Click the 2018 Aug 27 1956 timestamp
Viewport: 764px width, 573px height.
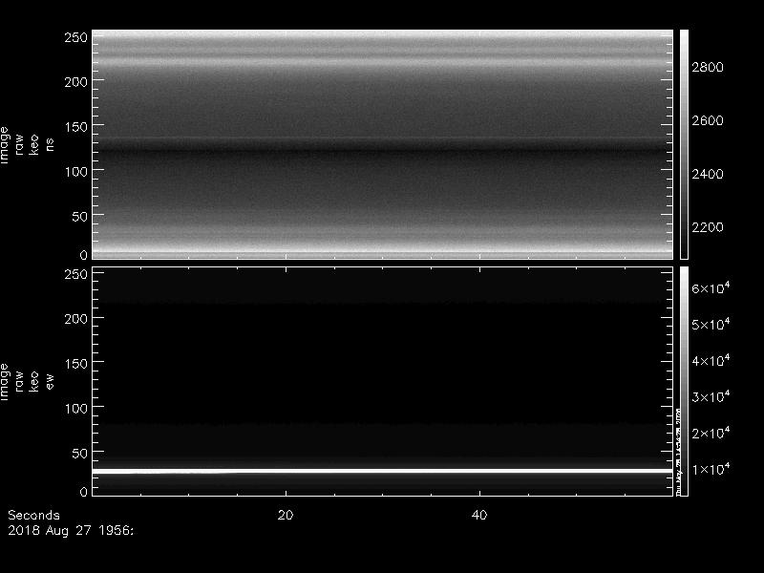point(70,531)
